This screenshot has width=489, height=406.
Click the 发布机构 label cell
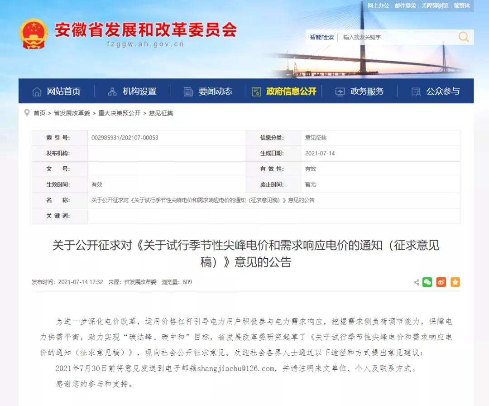click(x=60, y=153)
